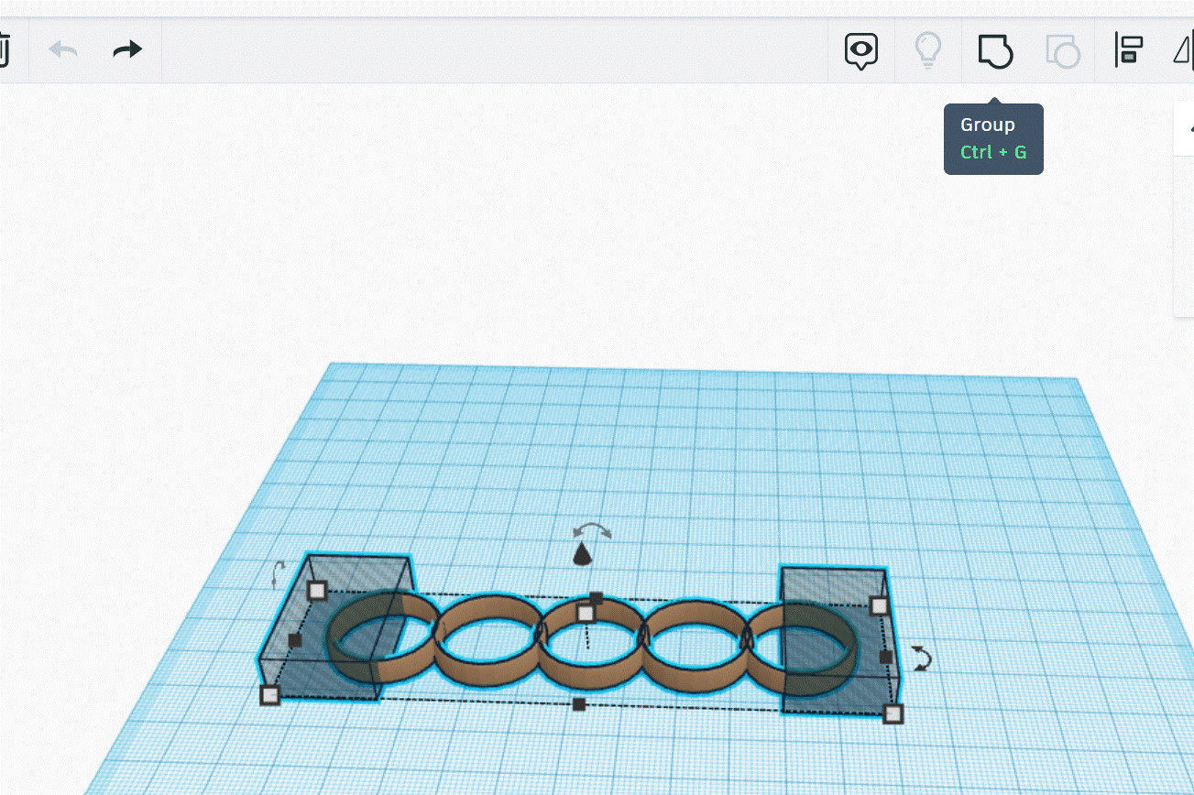
Task: Group the selected shapes using Group icon
Action: [x=995, y=50]
